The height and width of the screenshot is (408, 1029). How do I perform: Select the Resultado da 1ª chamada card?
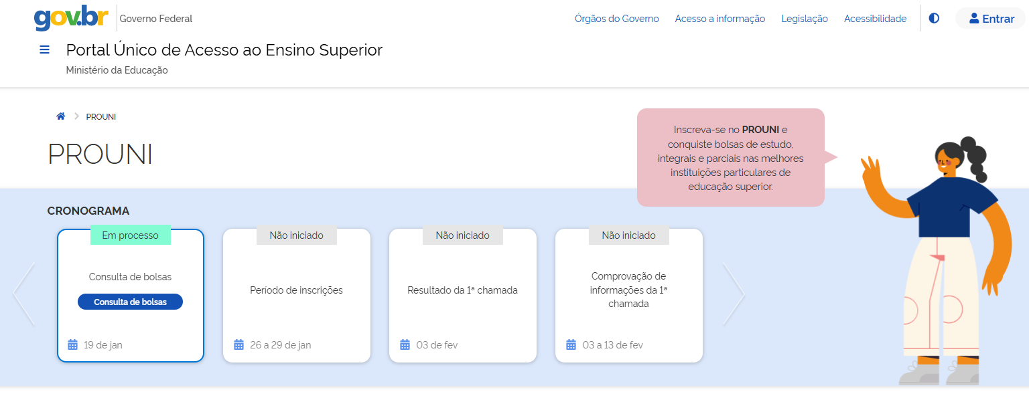[x=462, y=291]
